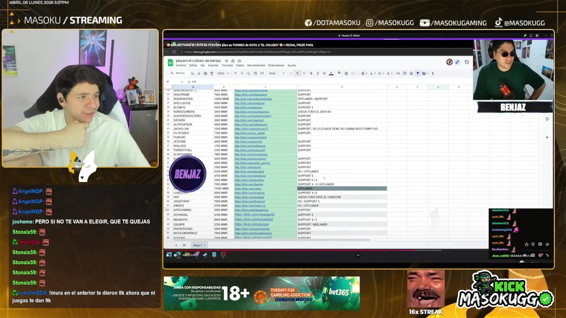
Task: Click the maps icon in Sheets side panel
Action: 547,119
